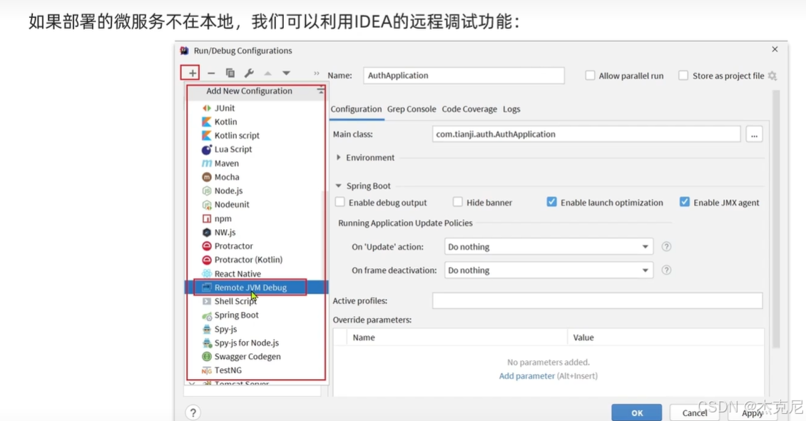Click the dialog's right vertical scrollbar
This screenshot has width=806, height=421.
click(x=776, y=220)
